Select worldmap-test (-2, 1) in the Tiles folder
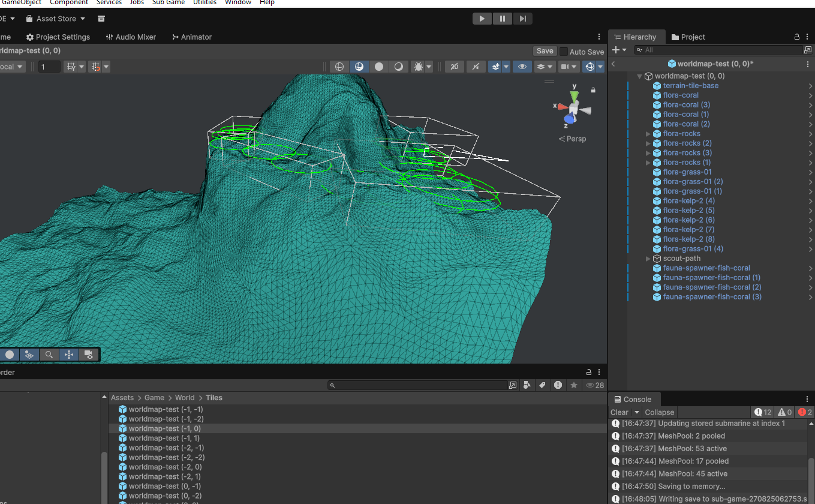 click(164, 476)
